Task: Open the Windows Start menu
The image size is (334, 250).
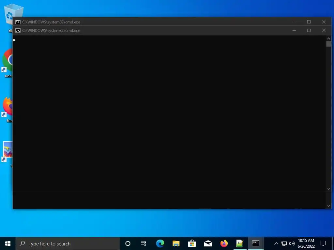Action: coord(8,243)
